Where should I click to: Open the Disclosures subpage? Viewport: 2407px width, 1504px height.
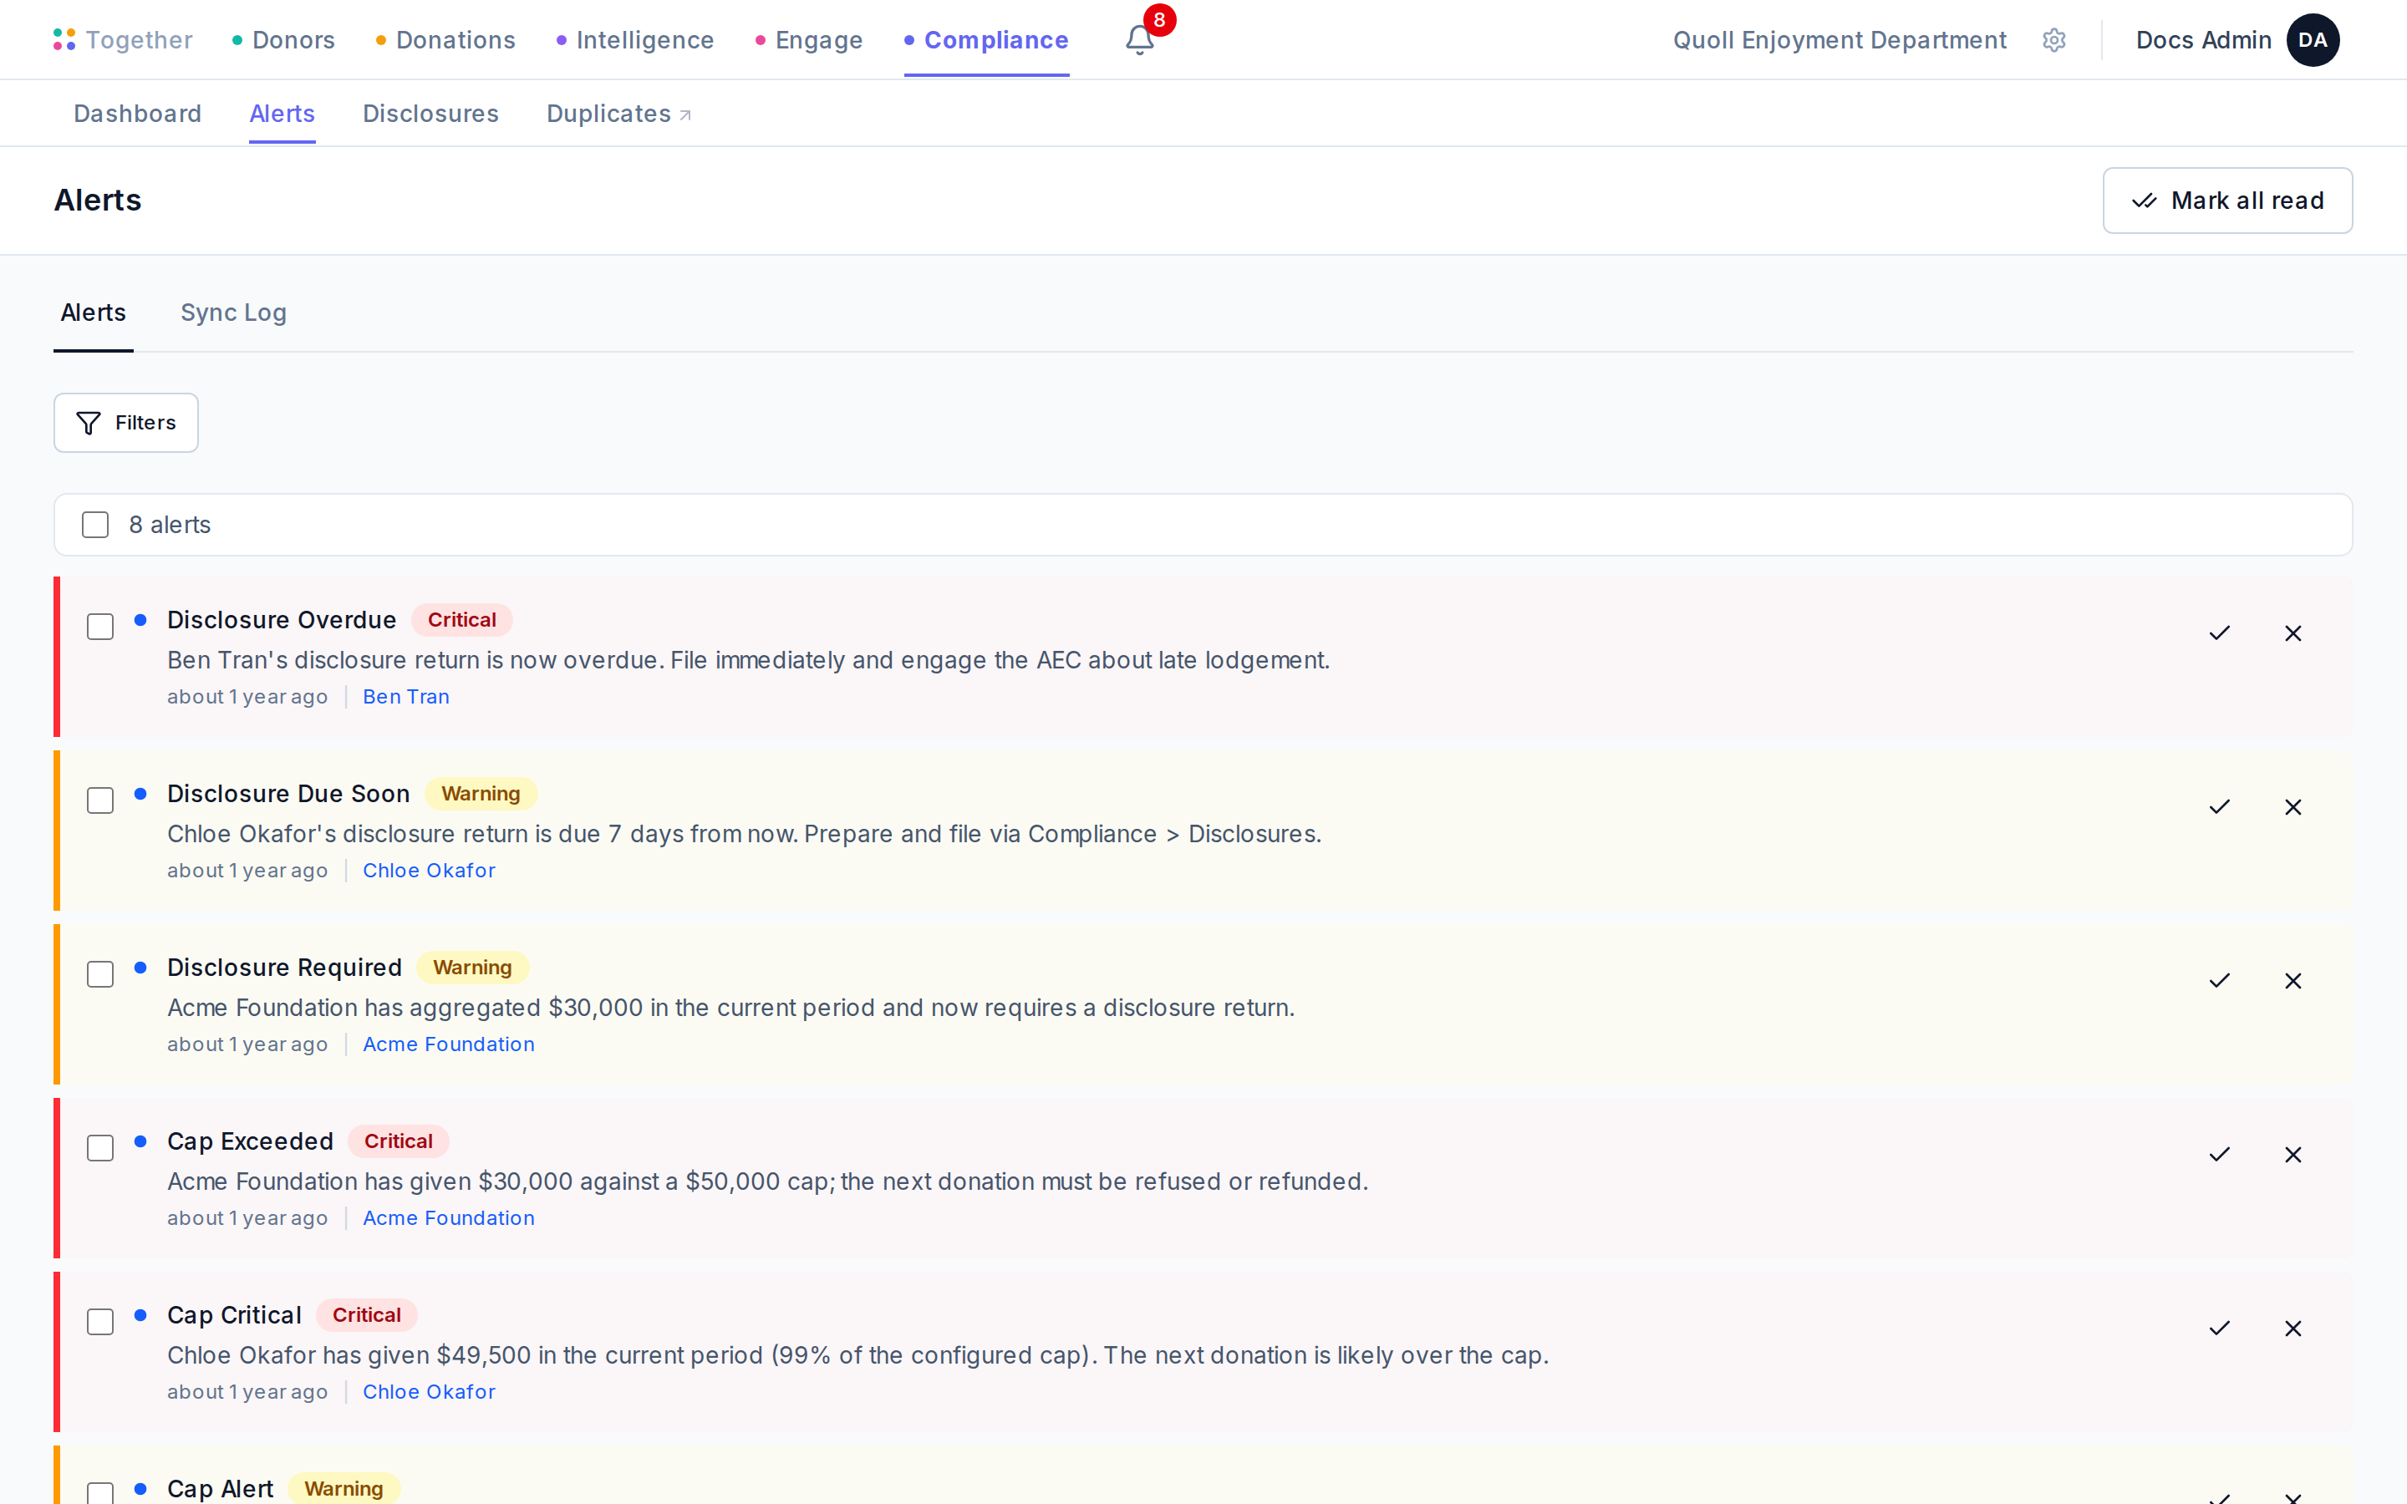point(430,114)
